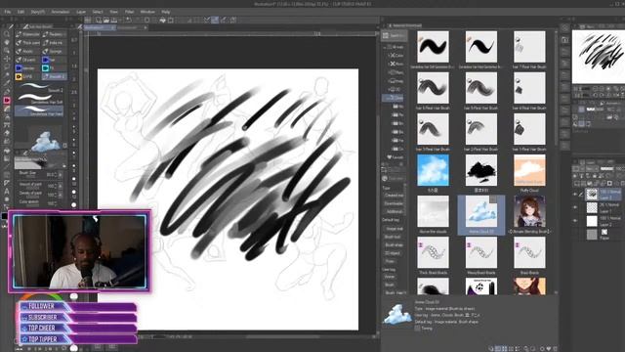
Task: Pick the Smooth 2 brush stroke preset
Action: (x=39, y=87)
